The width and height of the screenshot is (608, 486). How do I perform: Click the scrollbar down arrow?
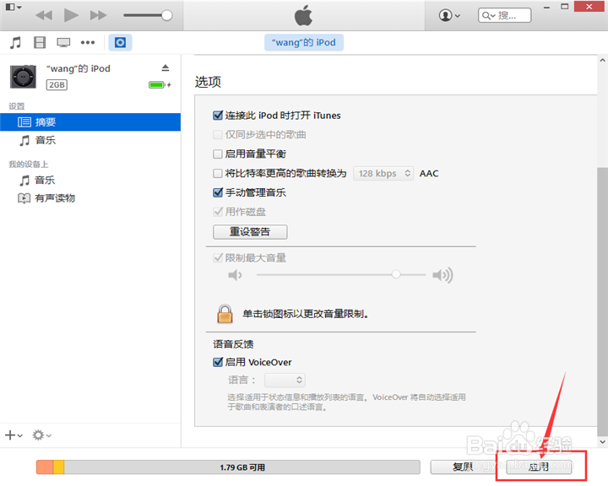602,442
